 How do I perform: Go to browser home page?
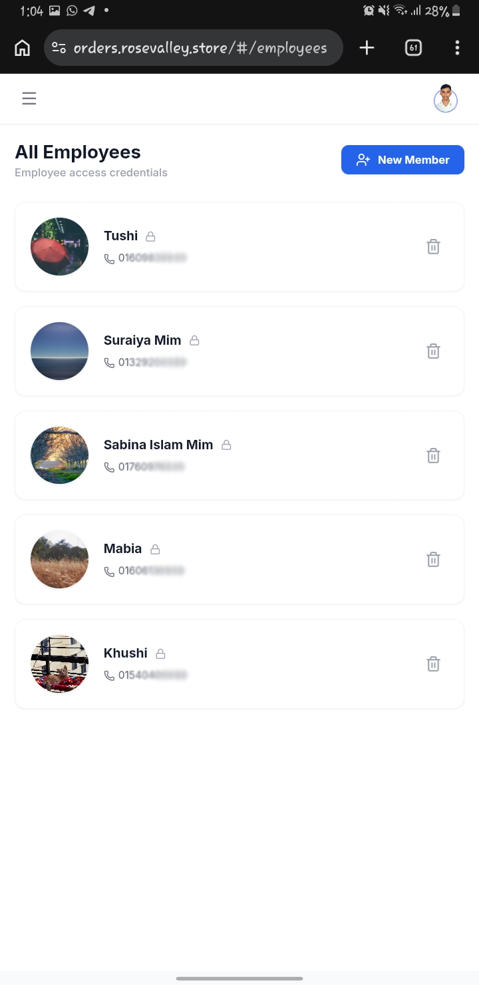23,48
